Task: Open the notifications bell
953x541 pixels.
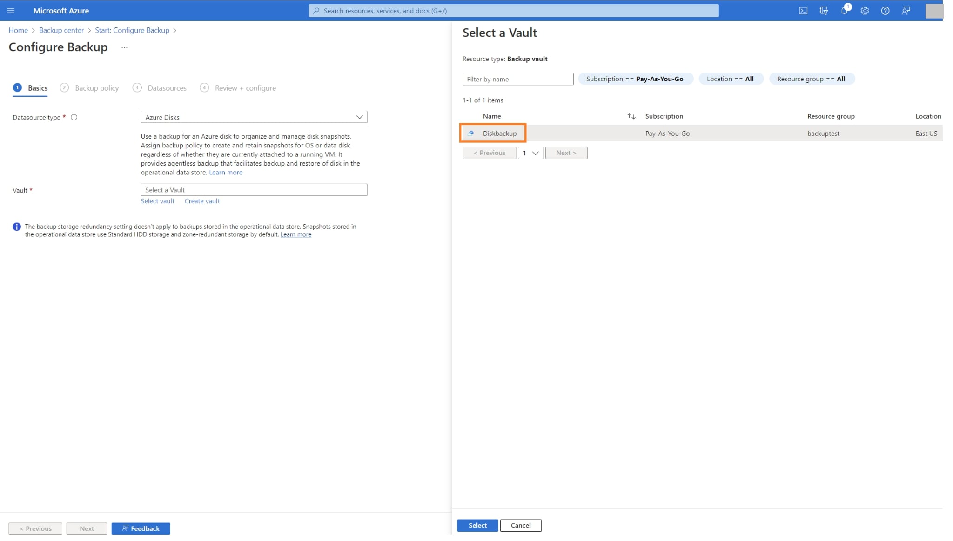Action: (x=844, y=11)
